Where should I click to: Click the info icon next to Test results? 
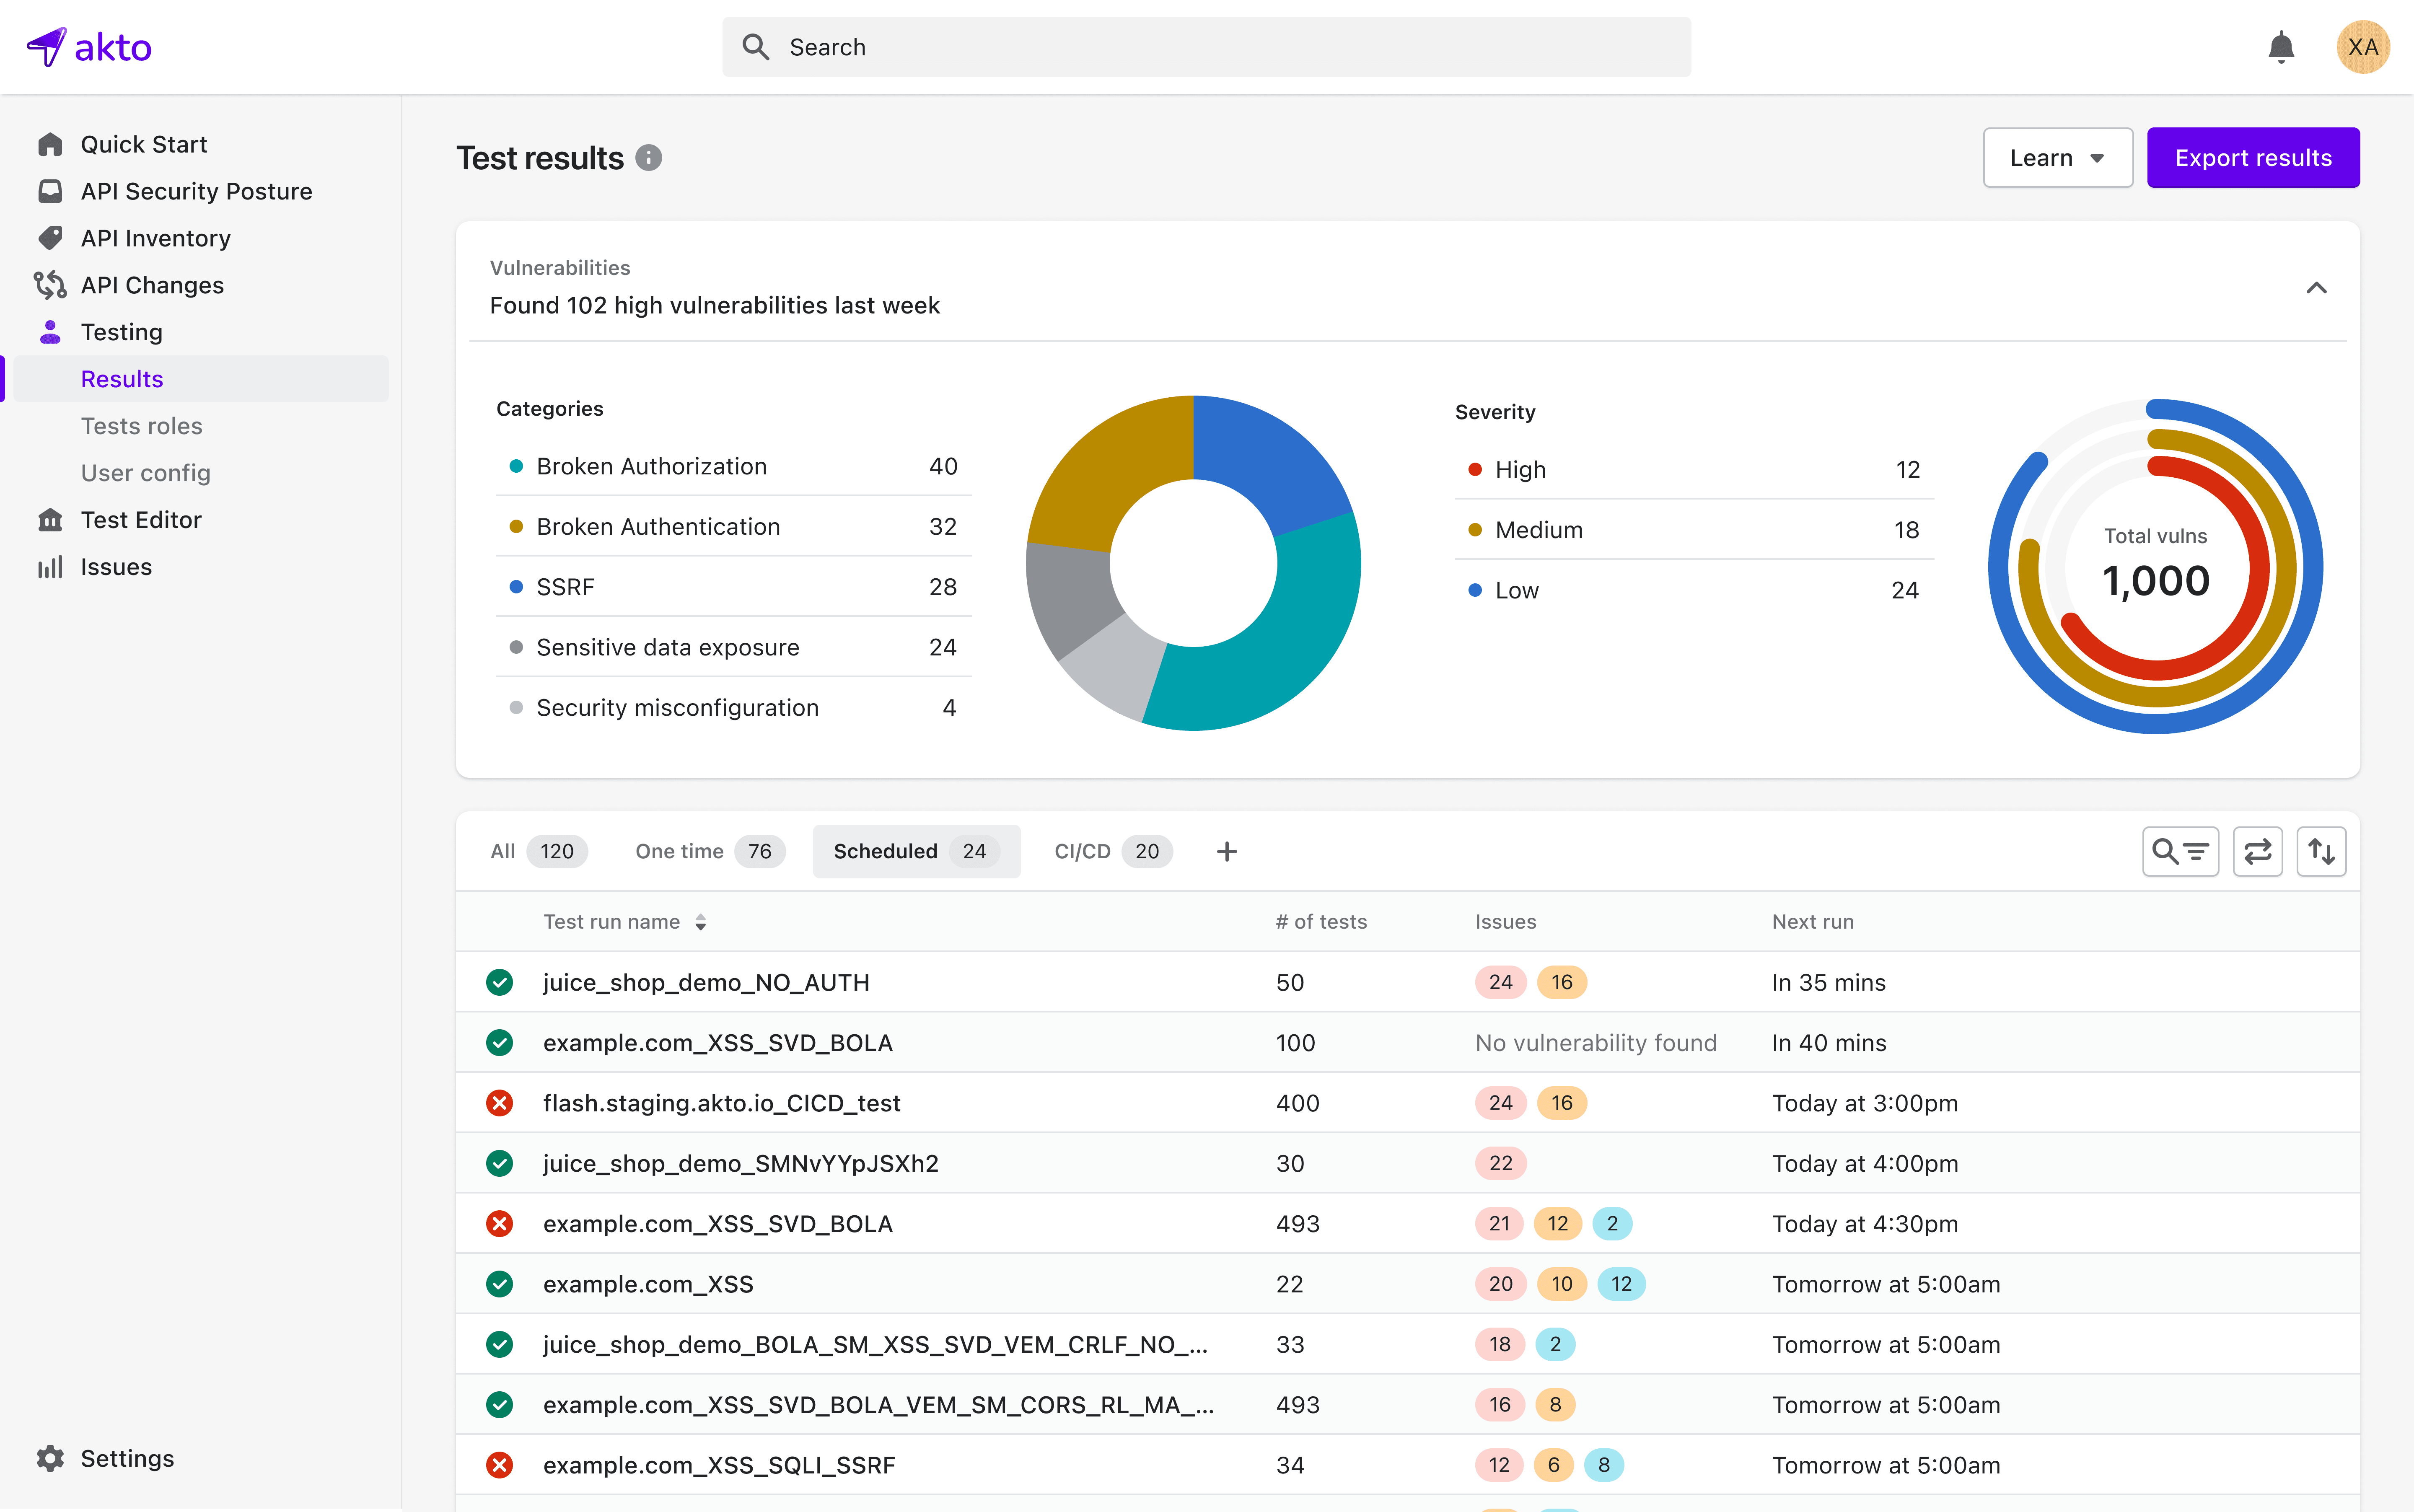(648, 157)
